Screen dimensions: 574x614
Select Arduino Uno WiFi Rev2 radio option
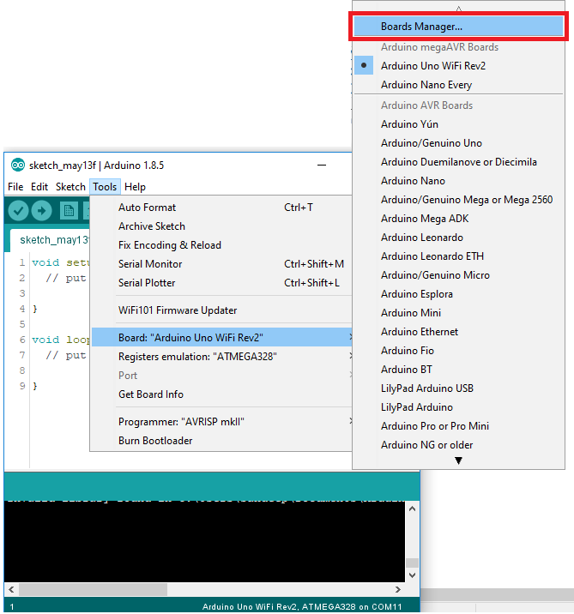[x=458, y=66]
